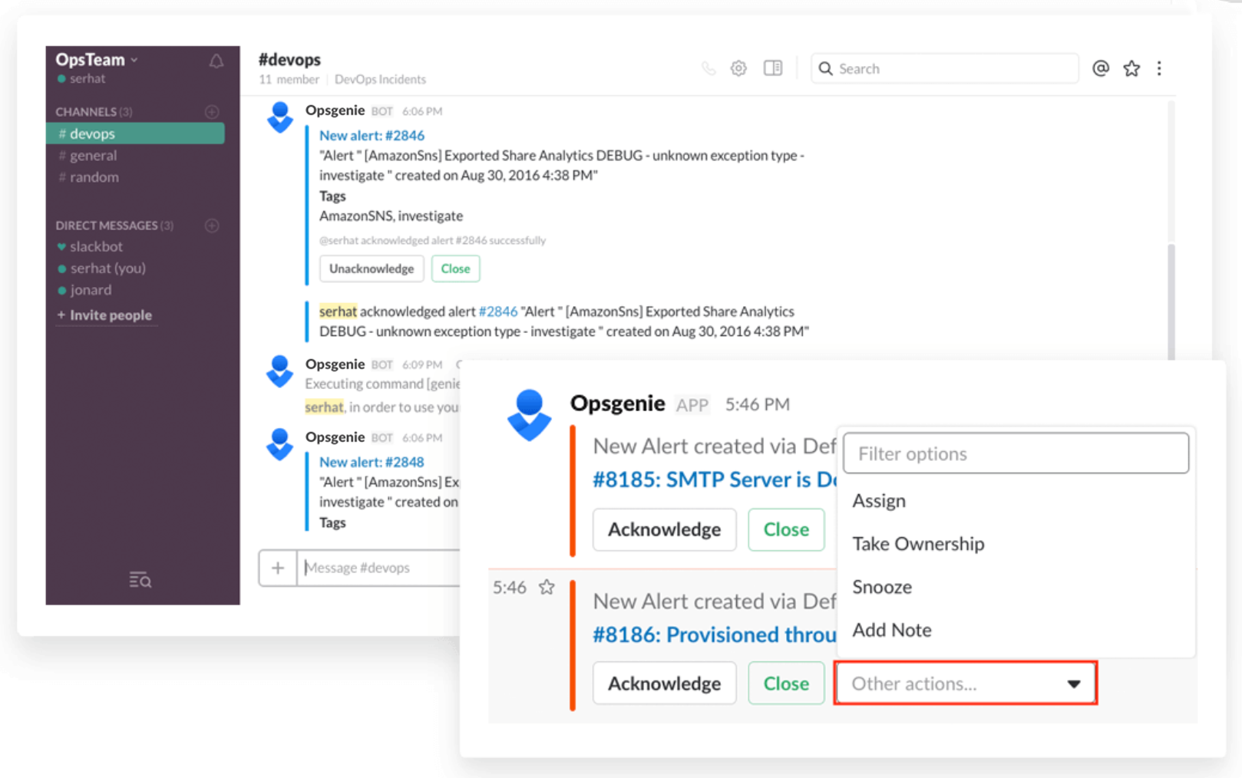Click the Opsgenie bot avatar
Screen dimensions: 1242x778
[x=279, y=117]
